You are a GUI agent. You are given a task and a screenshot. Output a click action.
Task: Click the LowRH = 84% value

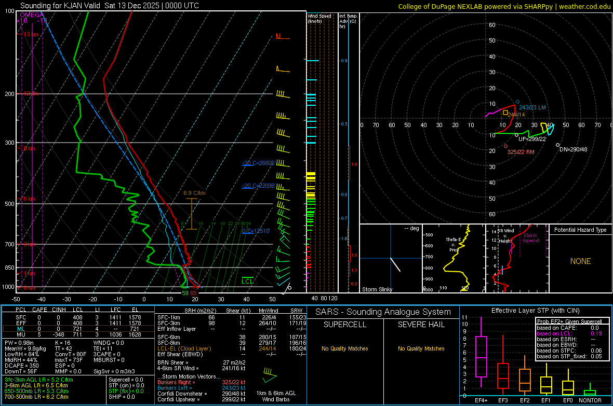21,354
